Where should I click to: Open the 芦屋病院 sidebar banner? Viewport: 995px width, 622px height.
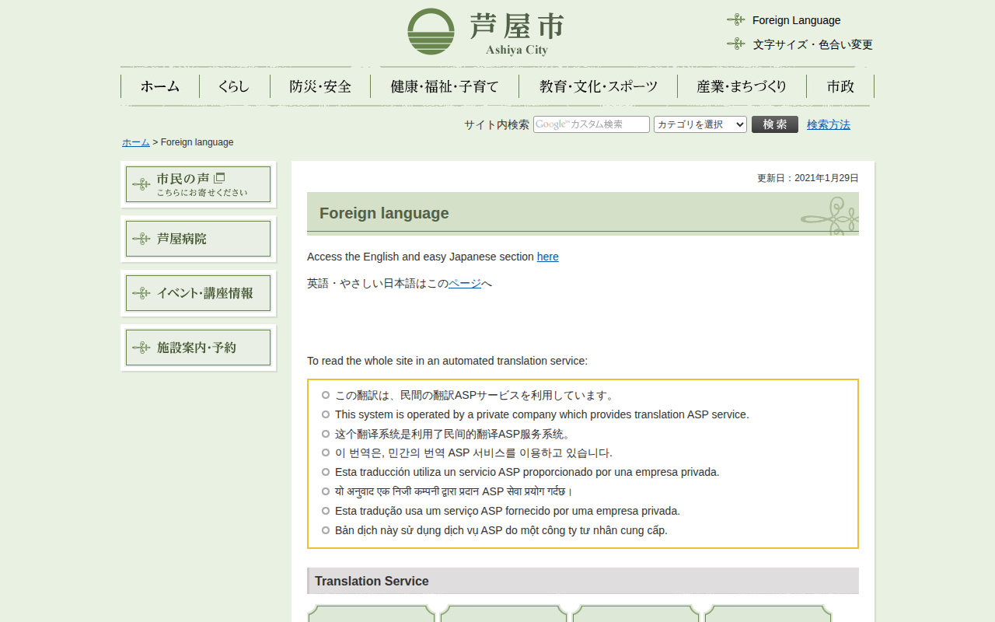tap(198, 239)
